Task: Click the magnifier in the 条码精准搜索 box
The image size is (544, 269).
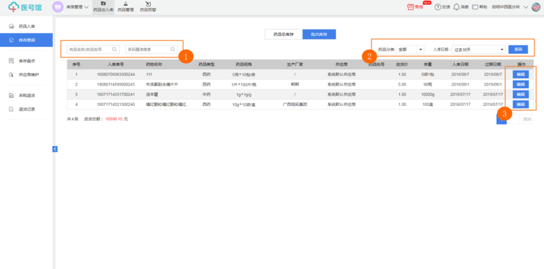Action: click(173, 49)
